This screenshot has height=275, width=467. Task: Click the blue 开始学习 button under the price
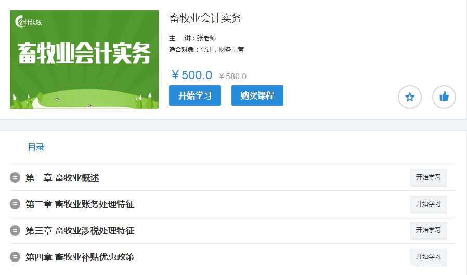click(x=194, y=95)
